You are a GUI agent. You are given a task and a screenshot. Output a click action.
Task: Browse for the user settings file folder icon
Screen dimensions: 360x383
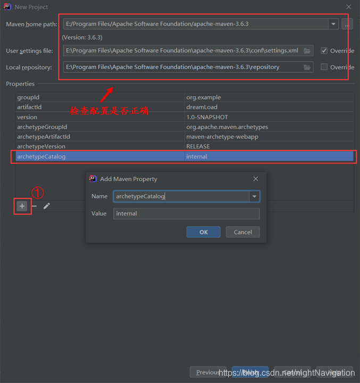pos(307,51)
